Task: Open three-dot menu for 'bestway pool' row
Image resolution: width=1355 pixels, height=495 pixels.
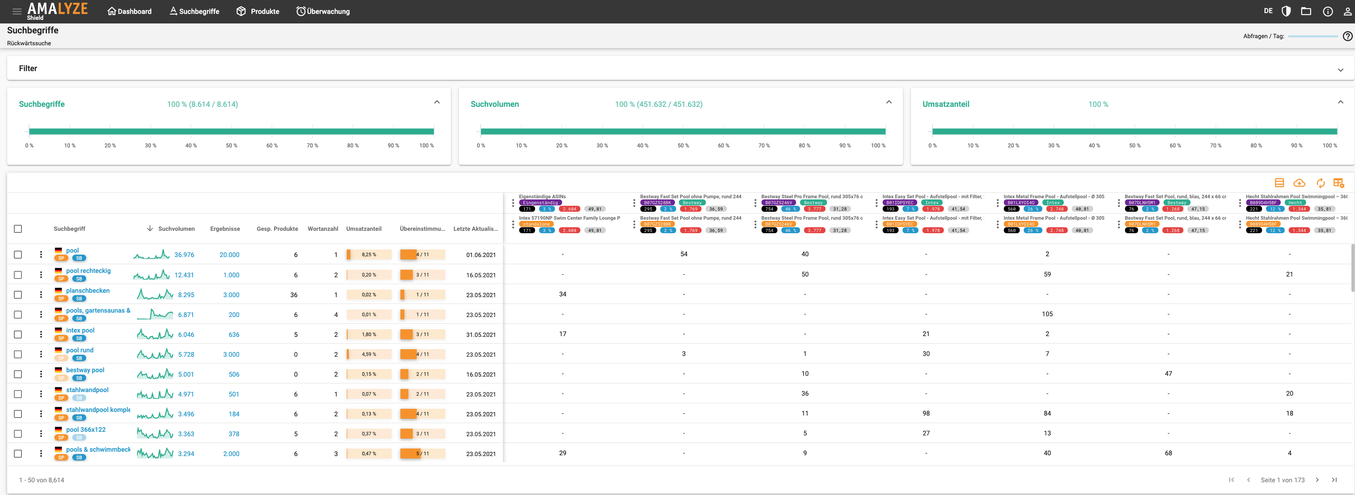Action: point(41,374)
